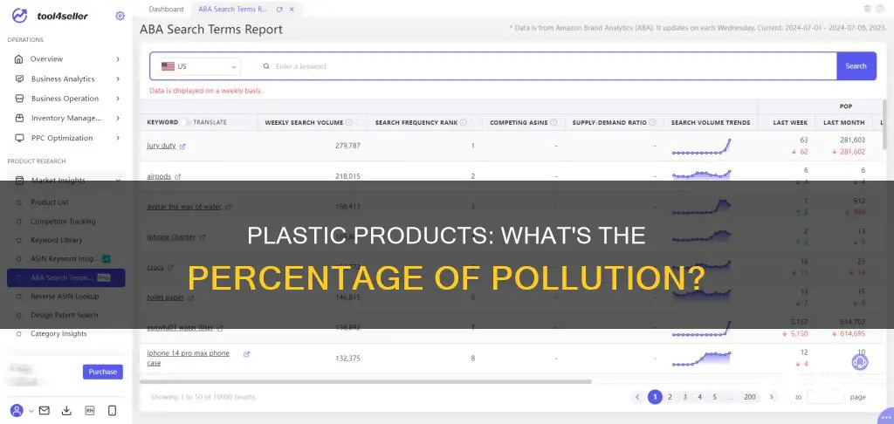Expand the Overview menu chevron

pyautogui.click(x=118, y=59)
